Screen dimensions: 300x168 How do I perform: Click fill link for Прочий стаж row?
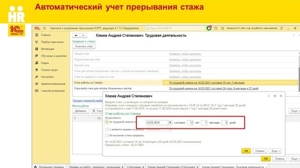click(185, 65)
